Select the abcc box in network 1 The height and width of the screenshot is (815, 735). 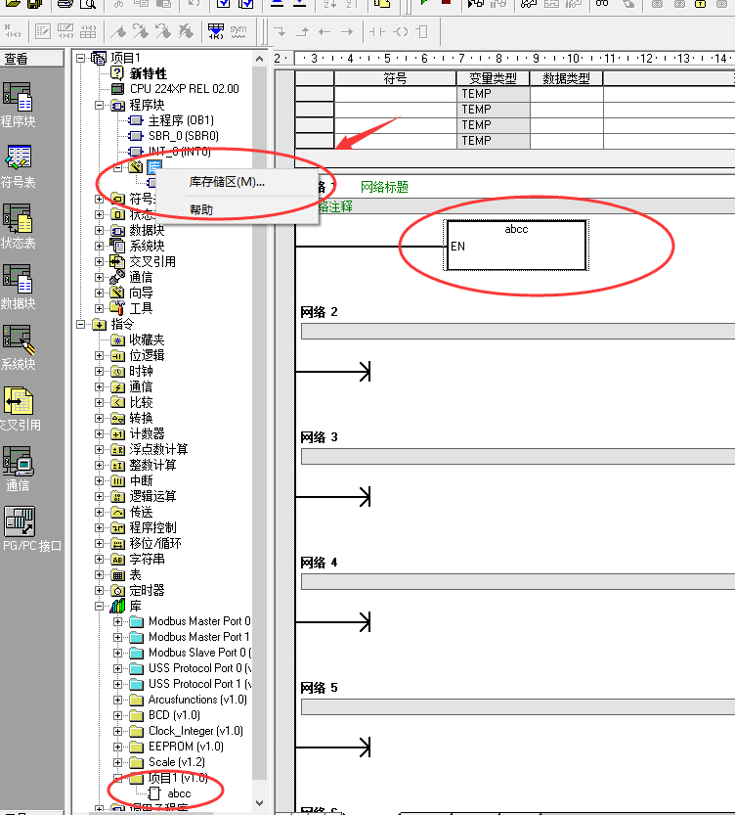coord(516,246)
